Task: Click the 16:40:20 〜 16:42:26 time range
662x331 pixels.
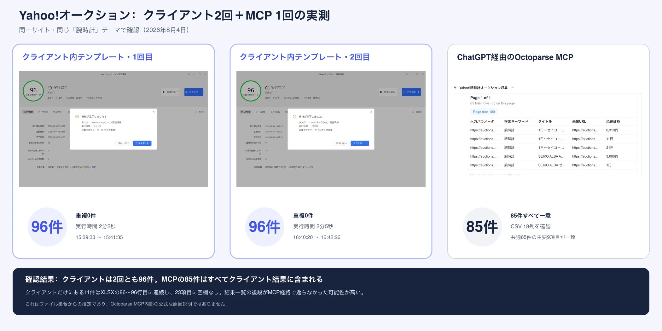Action: (317, 237)
